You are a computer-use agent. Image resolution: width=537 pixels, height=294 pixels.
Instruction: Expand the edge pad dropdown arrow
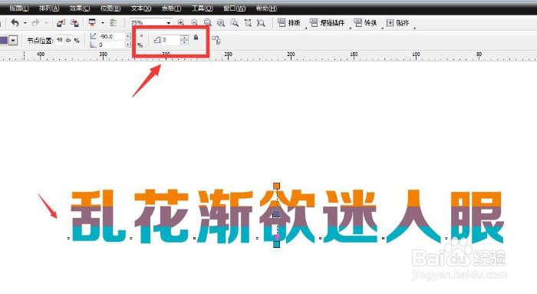click(128, 45)
